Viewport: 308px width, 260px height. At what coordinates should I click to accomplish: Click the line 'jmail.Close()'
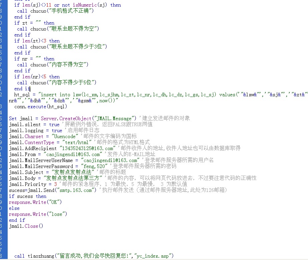(x=26, y=226)
